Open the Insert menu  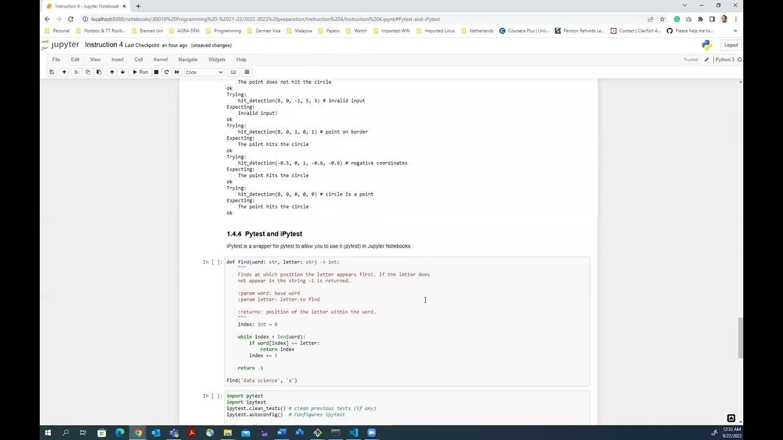pyautogui.click(x=117, y=60)
